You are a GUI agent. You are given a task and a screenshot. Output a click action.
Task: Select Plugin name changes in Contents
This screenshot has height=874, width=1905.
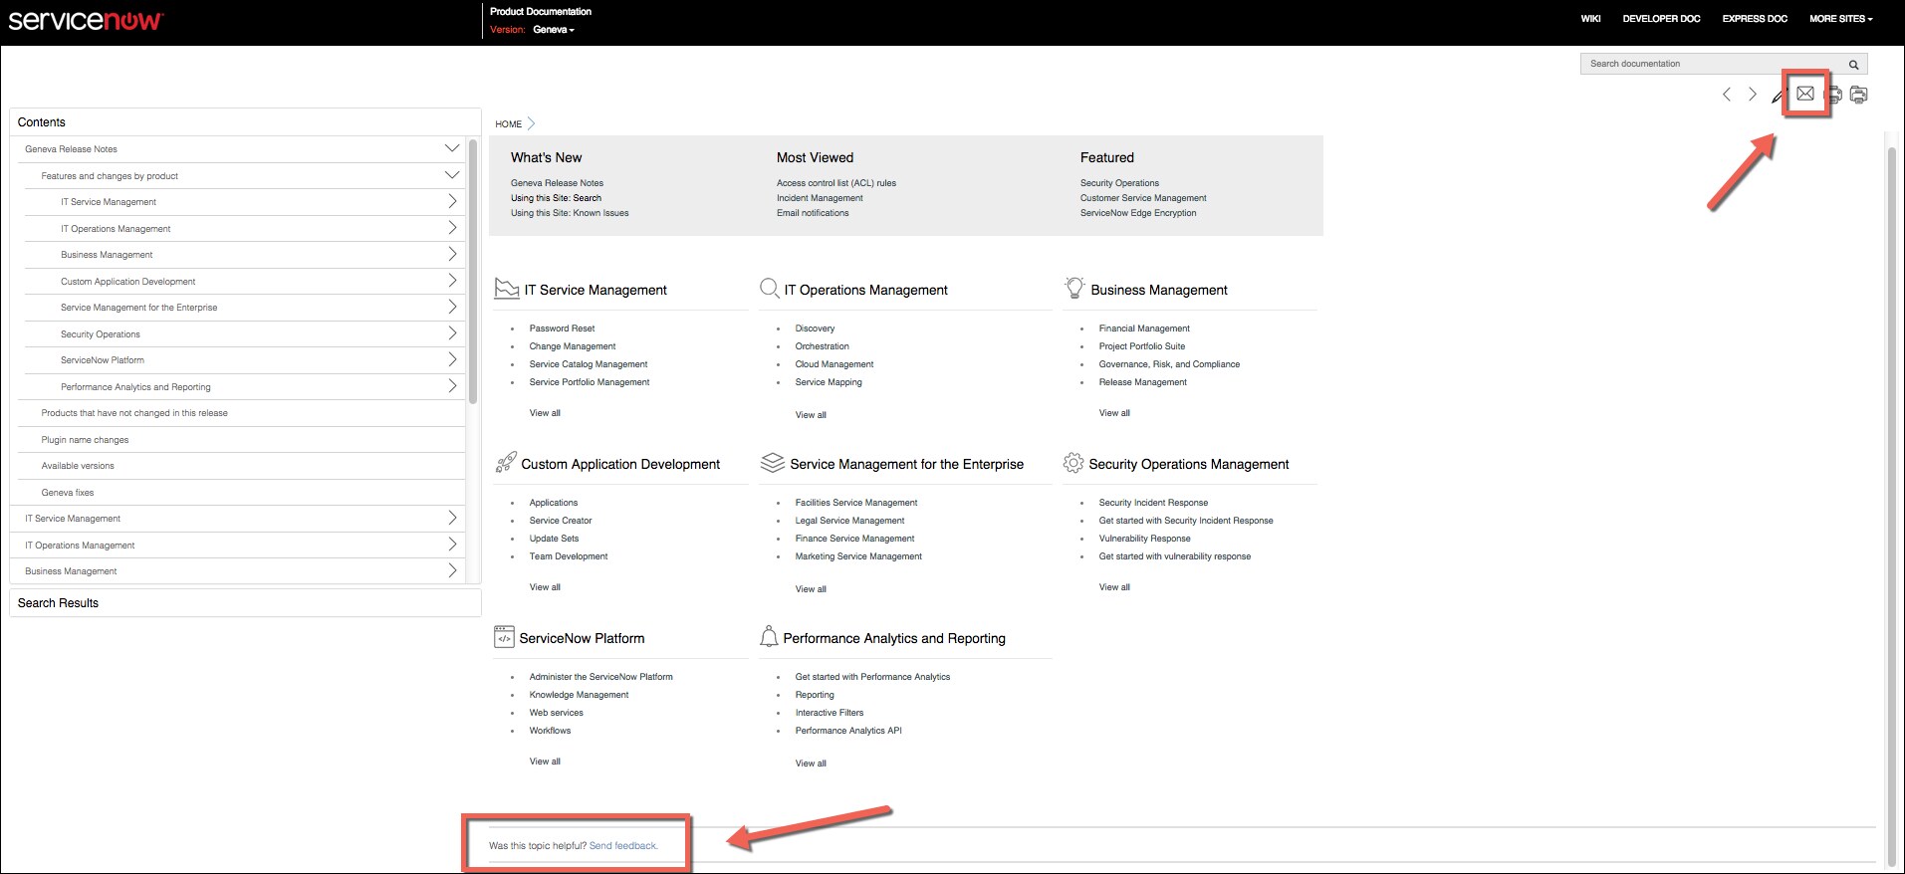click(x=85, y=440)
